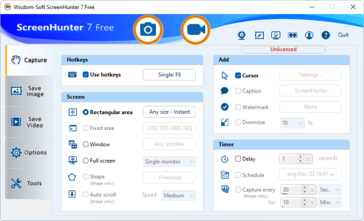Image resolution: width=364 pixels, height=221 pixels.
Task: Click the orange camera screenshot capture button
Action: (148, 30)
